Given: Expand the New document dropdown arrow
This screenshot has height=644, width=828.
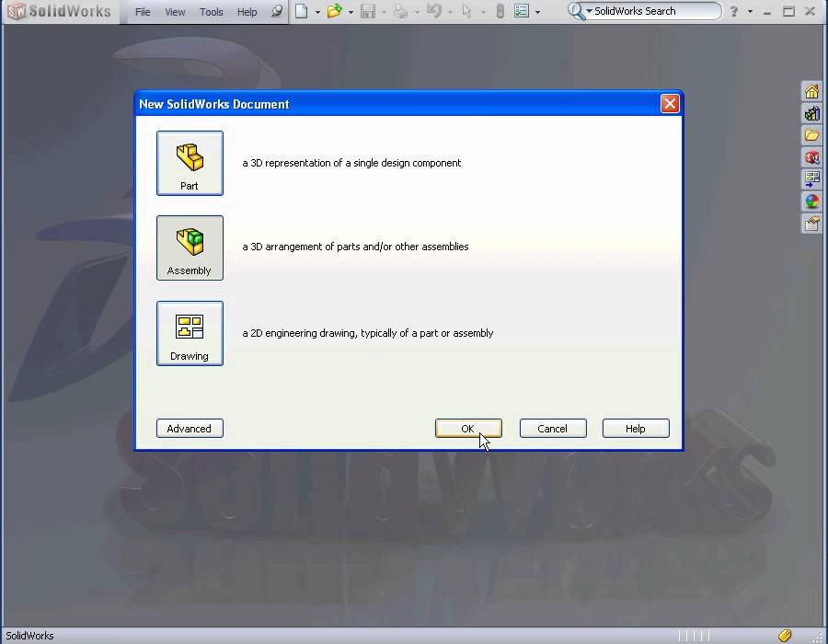Looking at the screenshot, I should click(317, 12).
